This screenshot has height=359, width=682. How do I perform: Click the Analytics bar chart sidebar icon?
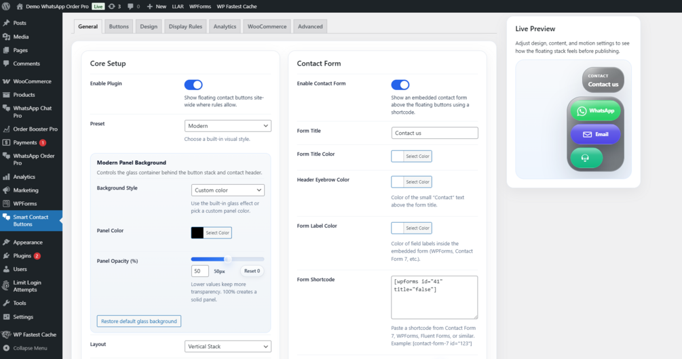(x=6, y=177)
